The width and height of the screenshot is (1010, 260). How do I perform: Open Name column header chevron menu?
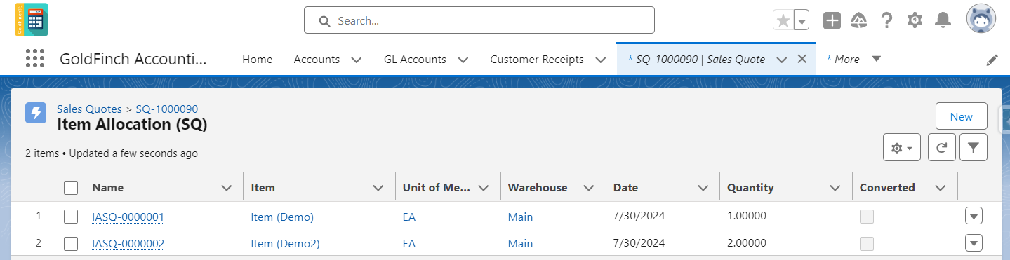click(x=227, y=188)
